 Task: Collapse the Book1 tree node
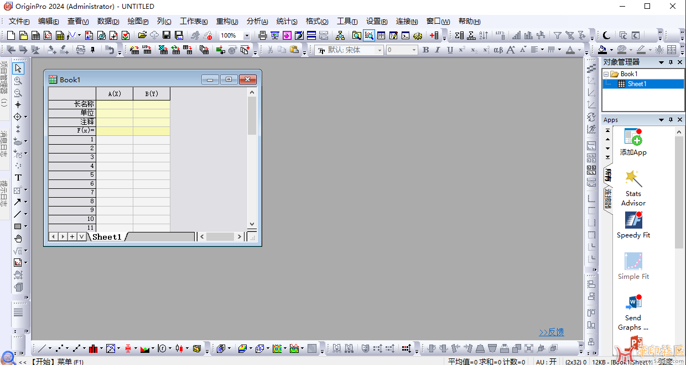point(606,74)
